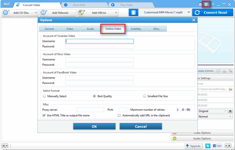Click the Video Options icon
Screen dimensions: 235x150
[x=174, y=133]
